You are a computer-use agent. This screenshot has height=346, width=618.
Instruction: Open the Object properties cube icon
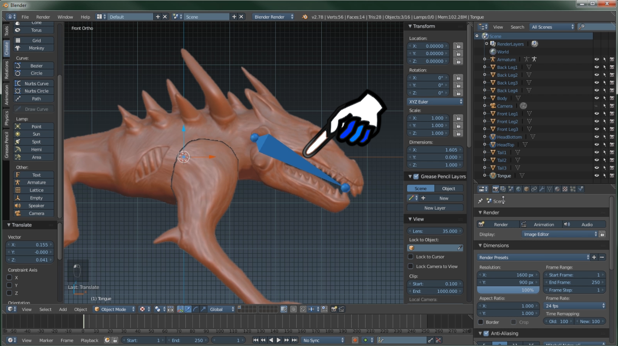[x=526, y=189]
